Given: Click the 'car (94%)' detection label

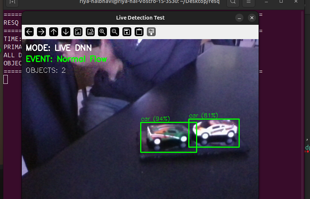Looking at the screenshot, I should (155, 119).
